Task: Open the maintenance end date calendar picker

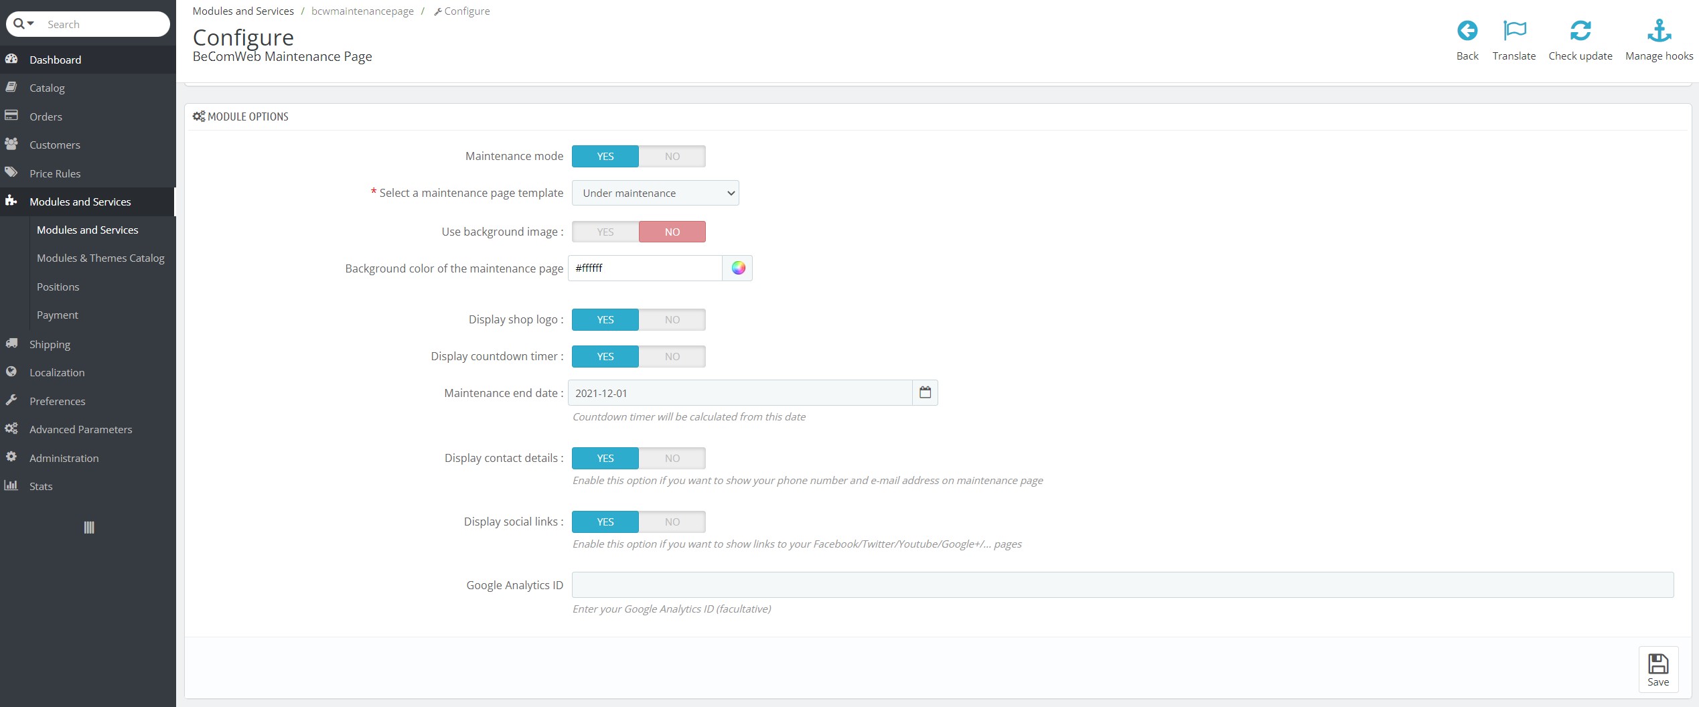Action: [x=926, y=392]
